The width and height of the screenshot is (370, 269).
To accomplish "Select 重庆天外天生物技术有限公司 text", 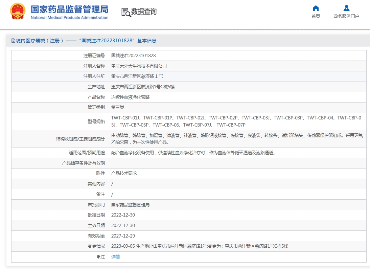I will [x=139, y=66].
